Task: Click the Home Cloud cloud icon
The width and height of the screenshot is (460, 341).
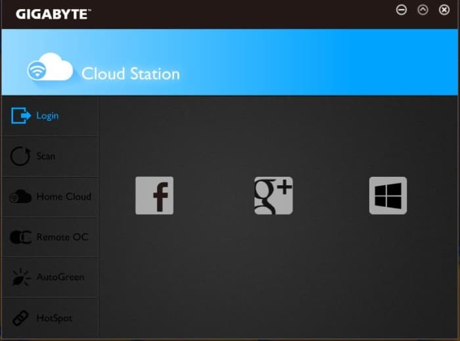Action: point(20,197)
